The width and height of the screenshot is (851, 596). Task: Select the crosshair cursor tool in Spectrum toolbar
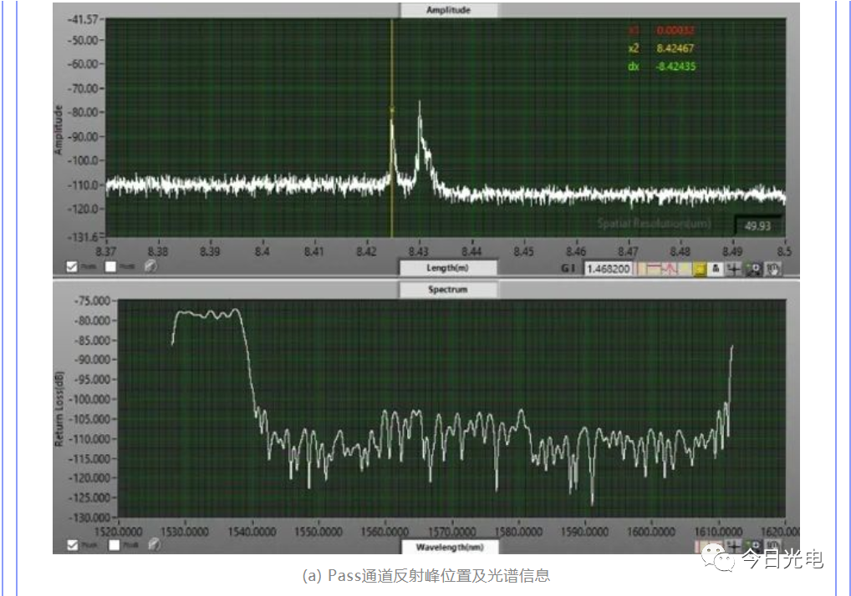(x=734, y=546)
